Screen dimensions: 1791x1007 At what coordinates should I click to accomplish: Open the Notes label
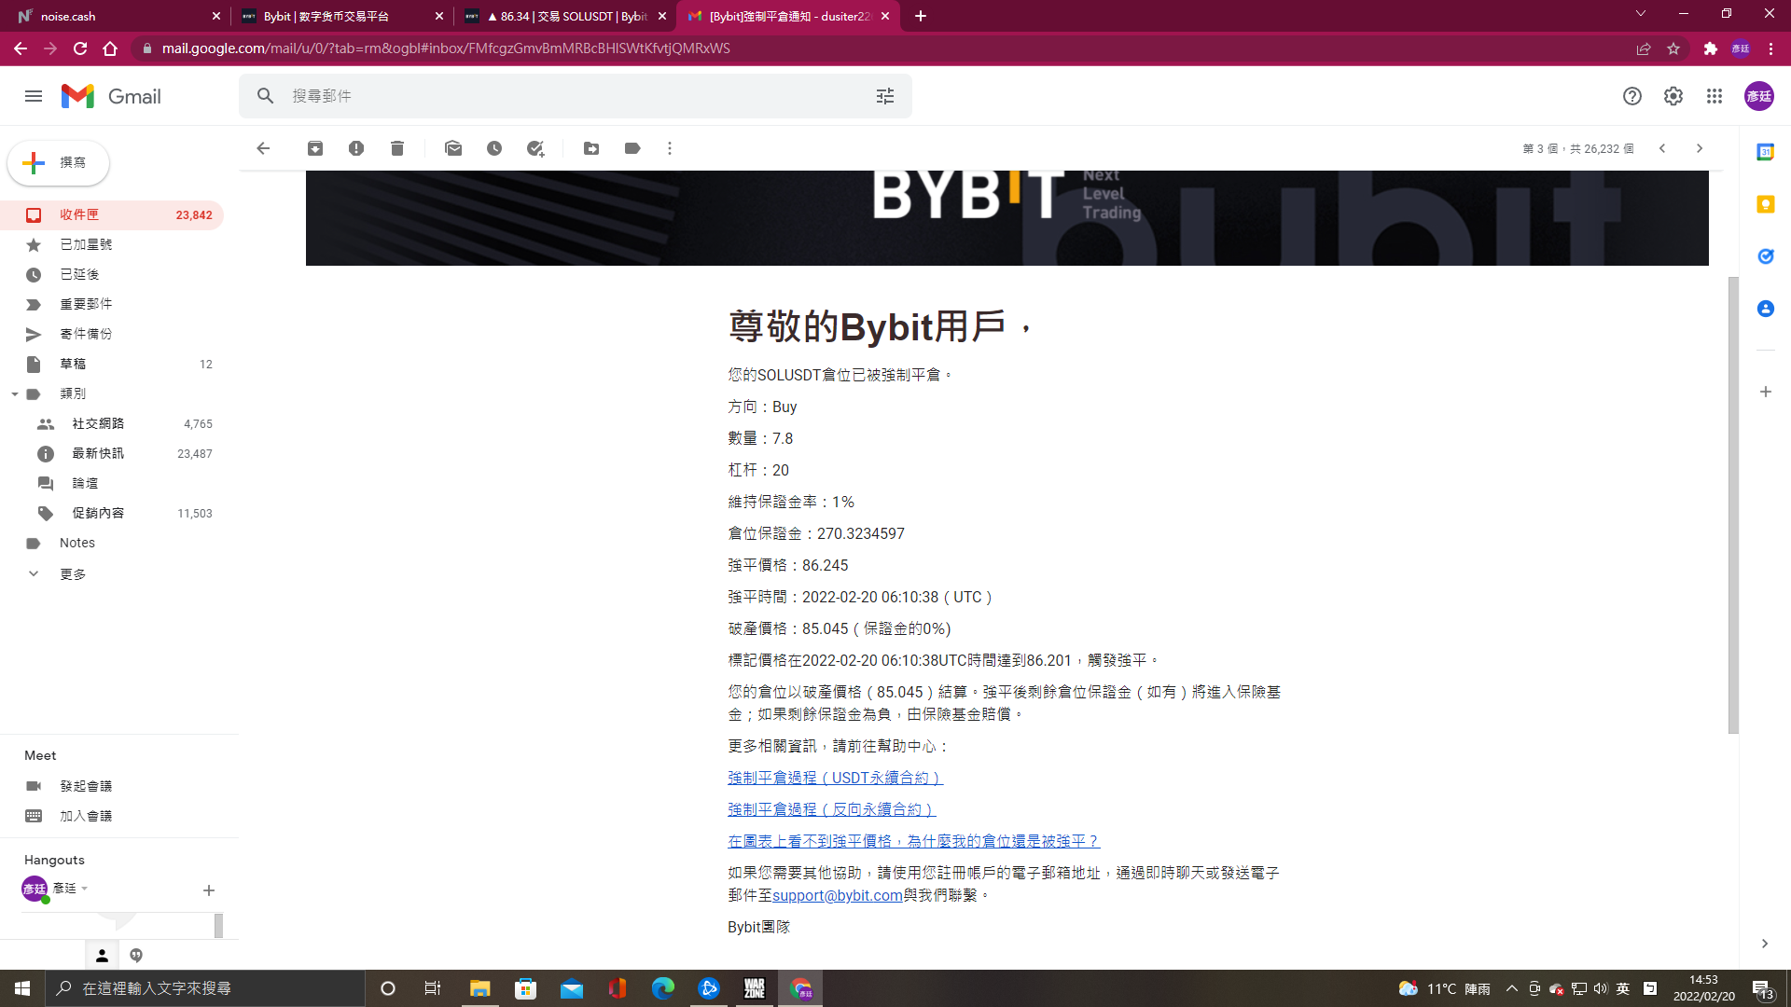pos(112,544)
